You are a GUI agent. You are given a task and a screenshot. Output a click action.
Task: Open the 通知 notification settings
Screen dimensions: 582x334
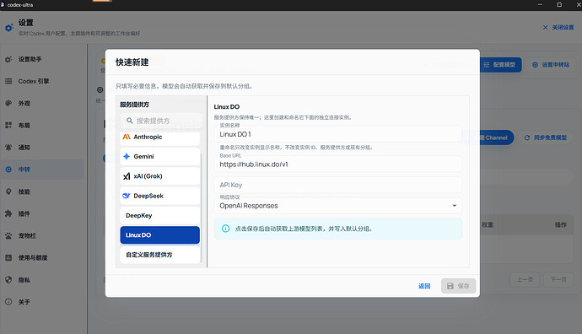coord(42,148)
